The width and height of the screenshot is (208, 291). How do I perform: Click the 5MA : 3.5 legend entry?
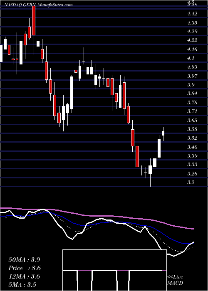(x=22, y=284)
